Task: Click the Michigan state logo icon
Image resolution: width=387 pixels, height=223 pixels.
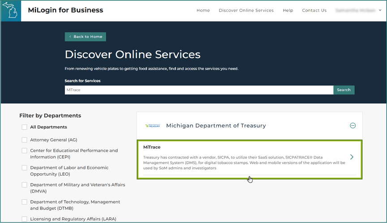Action: click(x=11, y=11)
